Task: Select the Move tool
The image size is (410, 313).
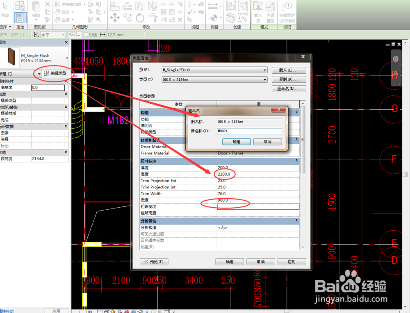Action: [114, 18]
